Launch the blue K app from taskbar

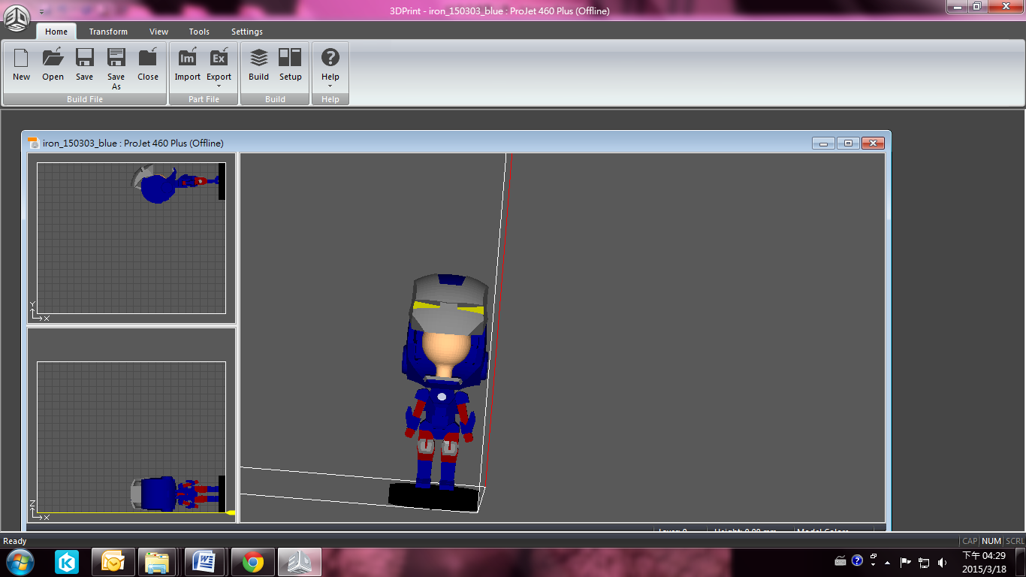67,562
